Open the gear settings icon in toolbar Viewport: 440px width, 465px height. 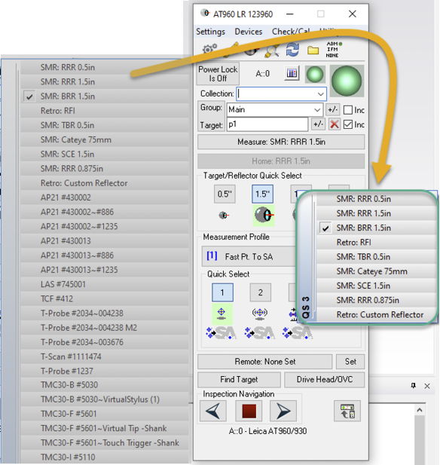coord(209,49)
